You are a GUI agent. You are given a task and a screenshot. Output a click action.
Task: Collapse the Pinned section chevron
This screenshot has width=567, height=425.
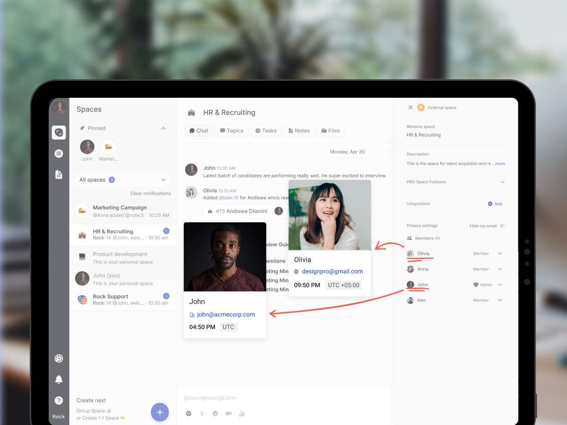pos(163,128)
